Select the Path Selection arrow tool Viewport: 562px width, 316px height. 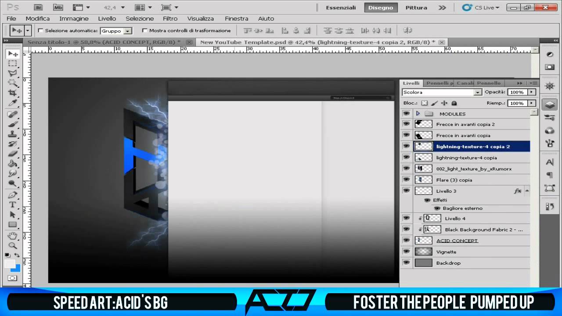pos(13,215)
